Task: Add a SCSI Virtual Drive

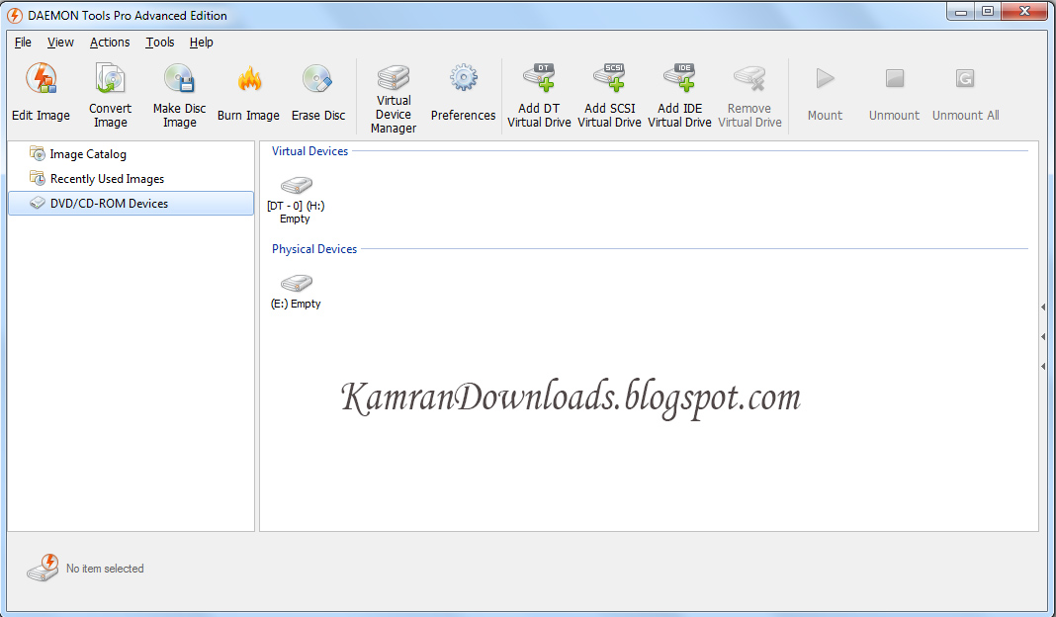Action: (x=609, y=89)
